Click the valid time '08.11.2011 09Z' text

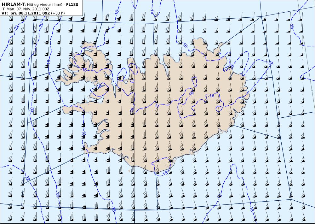click(34, 13)
